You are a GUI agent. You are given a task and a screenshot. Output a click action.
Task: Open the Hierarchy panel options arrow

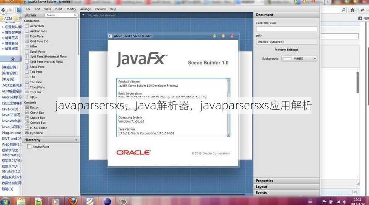(x=76, y=140)
